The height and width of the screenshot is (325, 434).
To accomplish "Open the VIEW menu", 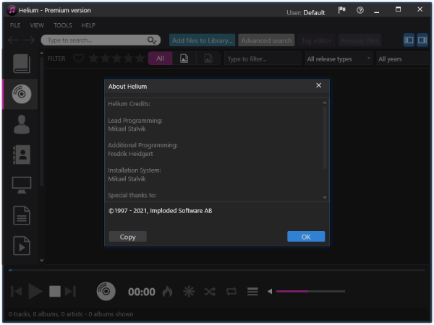I will point(37,25).
